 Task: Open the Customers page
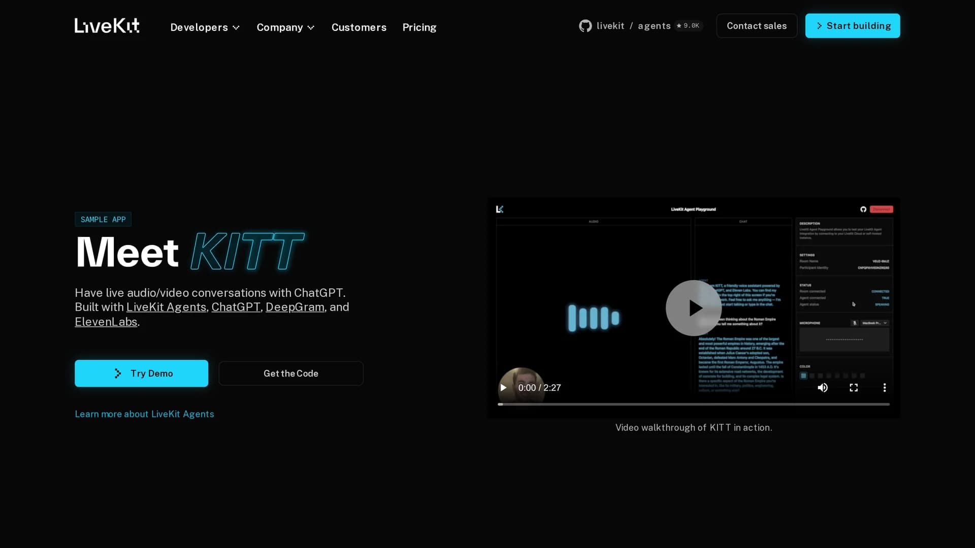pyautogui.click(x=359, y=27)
